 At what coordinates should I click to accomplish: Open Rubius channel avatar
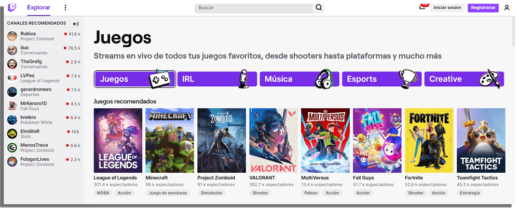pos(12,36)
